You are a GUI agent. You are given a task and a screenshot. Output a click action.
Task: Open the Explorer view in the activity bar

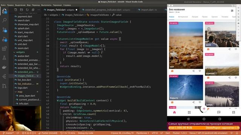tap(4, 11)
